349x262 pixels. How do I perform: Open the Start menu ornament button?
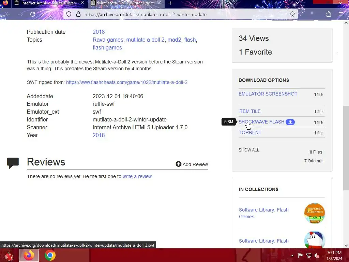tap(9, 255)
